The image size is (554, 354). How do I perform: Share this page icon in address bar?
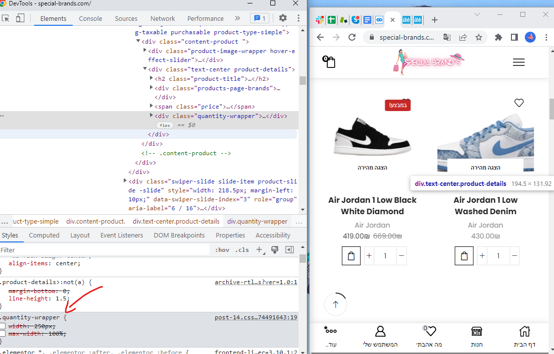[x=463, y=37]
